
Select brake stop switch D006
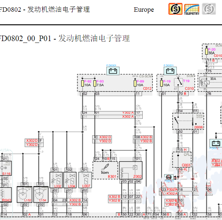[x=188, y=121]
